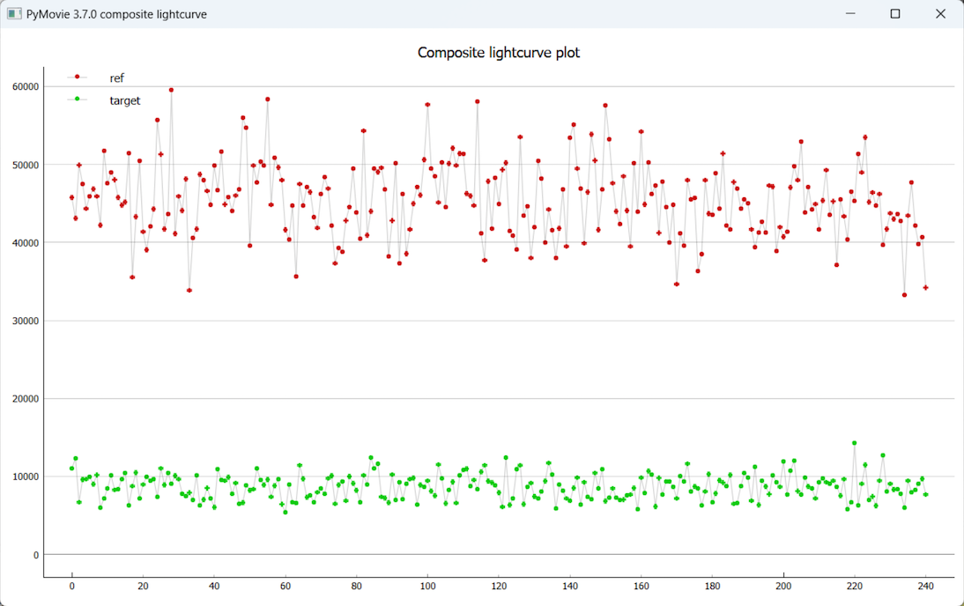This screenshot has height=606, width=964.
Task: Click the 'Composite lightcurve plot' title
Action: 498,53
